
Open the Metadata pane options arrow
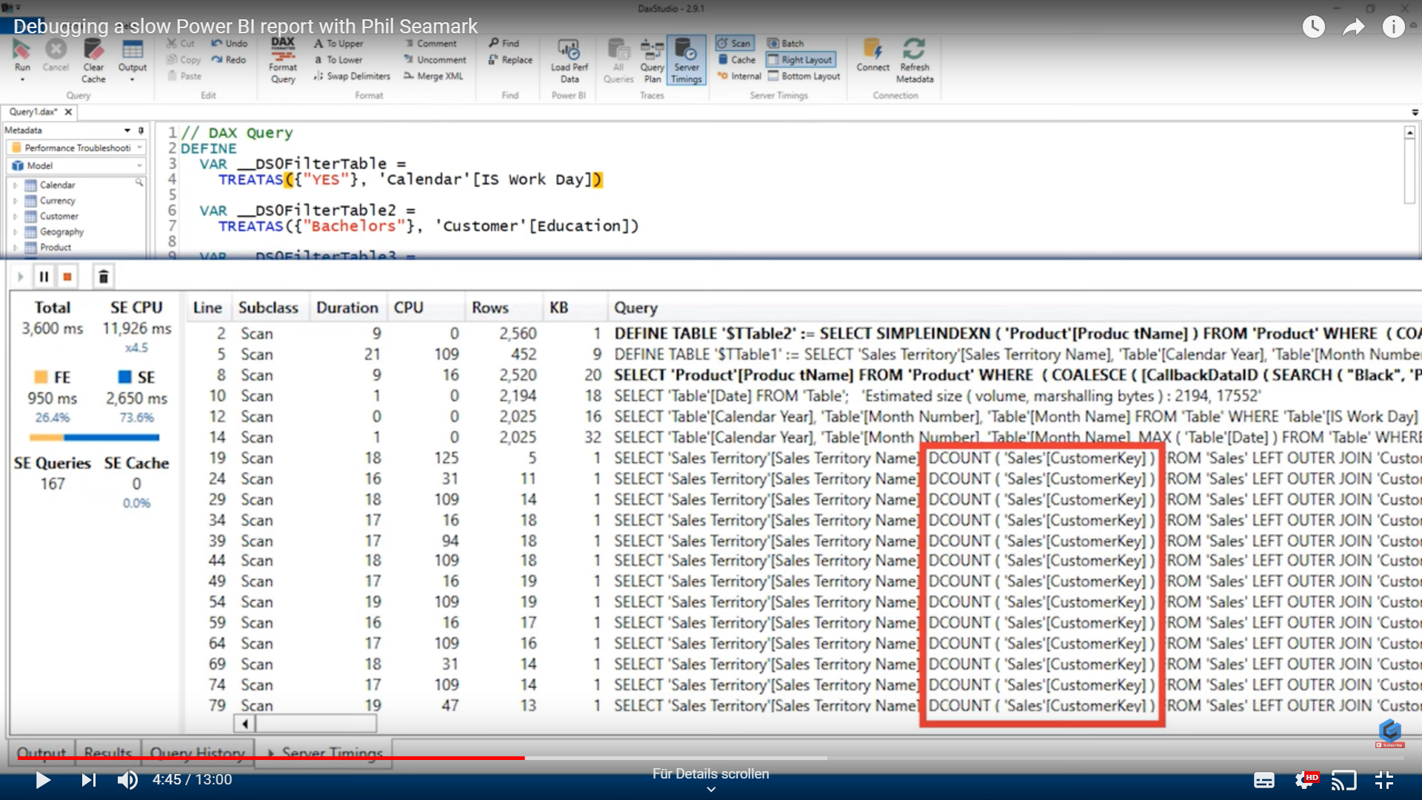point(127,130)
